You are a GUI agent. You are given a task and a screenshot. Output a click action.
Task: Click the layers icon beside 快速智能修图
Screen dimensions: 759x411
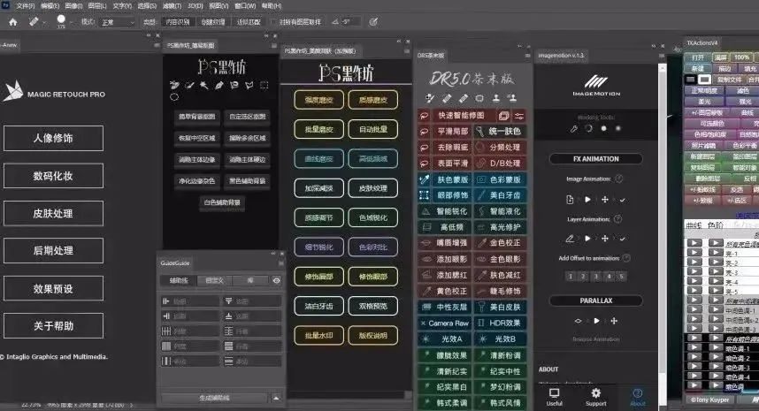[504, 116]
